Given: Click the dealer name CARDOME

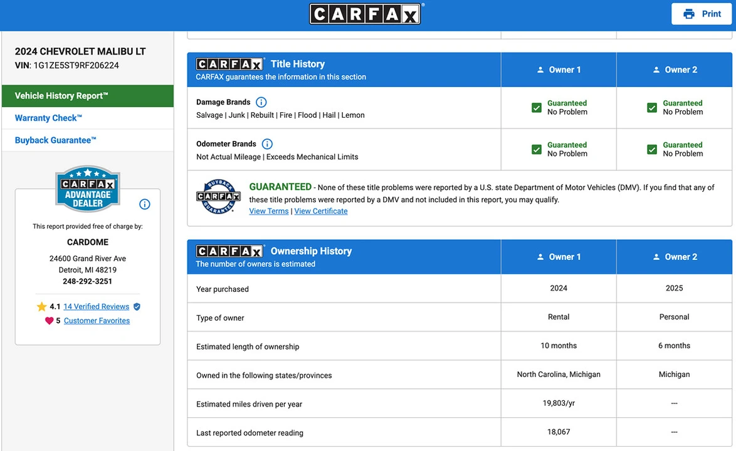Looking at the screenshot, I should pyautogui.click(x=88, y=242).
